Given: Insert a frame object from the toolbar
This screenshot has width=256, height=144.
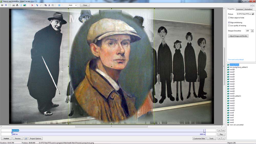Looking at the screenshot, I should pos(10,5).
